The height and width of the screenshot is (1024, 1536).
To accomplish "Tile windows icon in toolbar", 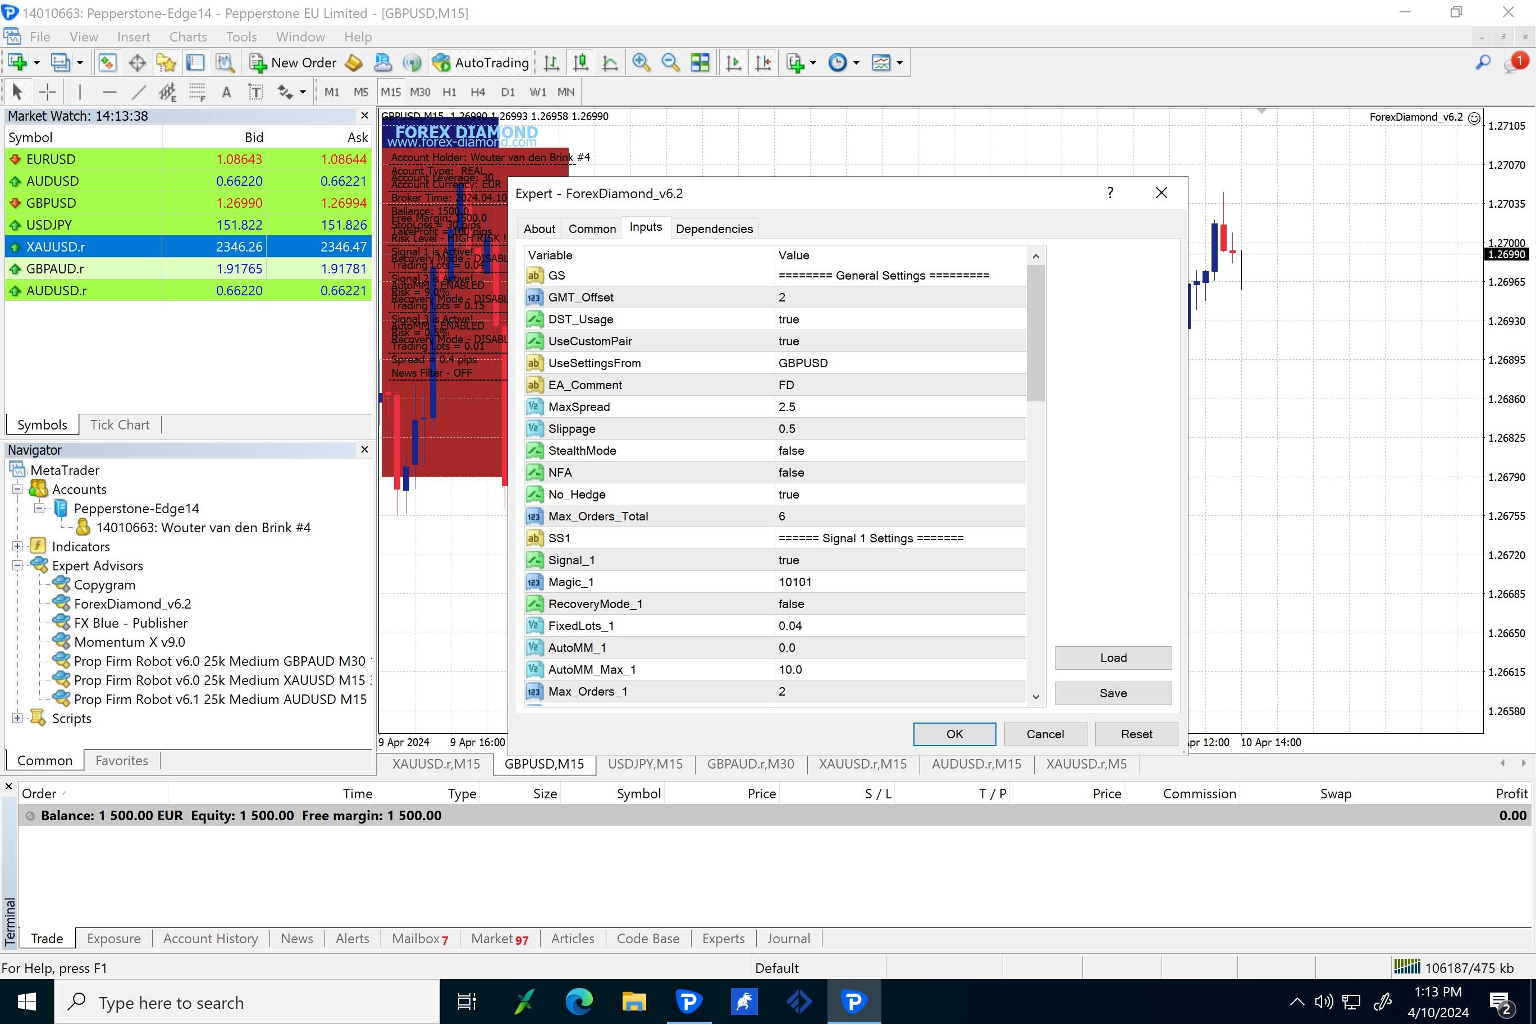I will pos(700,63).
